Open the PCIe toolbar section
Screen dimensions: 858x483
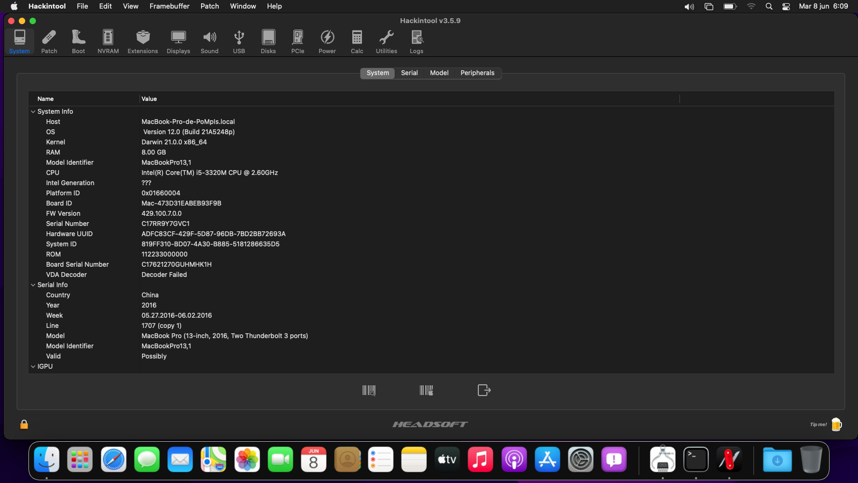click(x=298, y=41)
